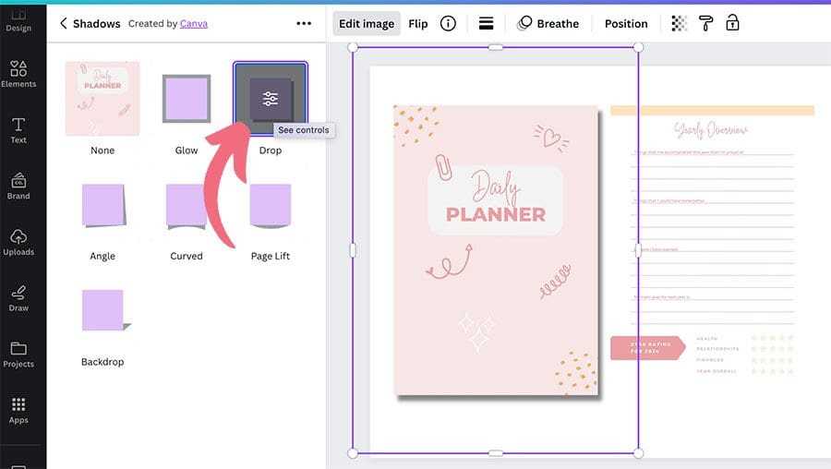This screenshot has height=469, width=831.
Task: Open the Brand kit sidebar icon
Action: tap(18, 186)
